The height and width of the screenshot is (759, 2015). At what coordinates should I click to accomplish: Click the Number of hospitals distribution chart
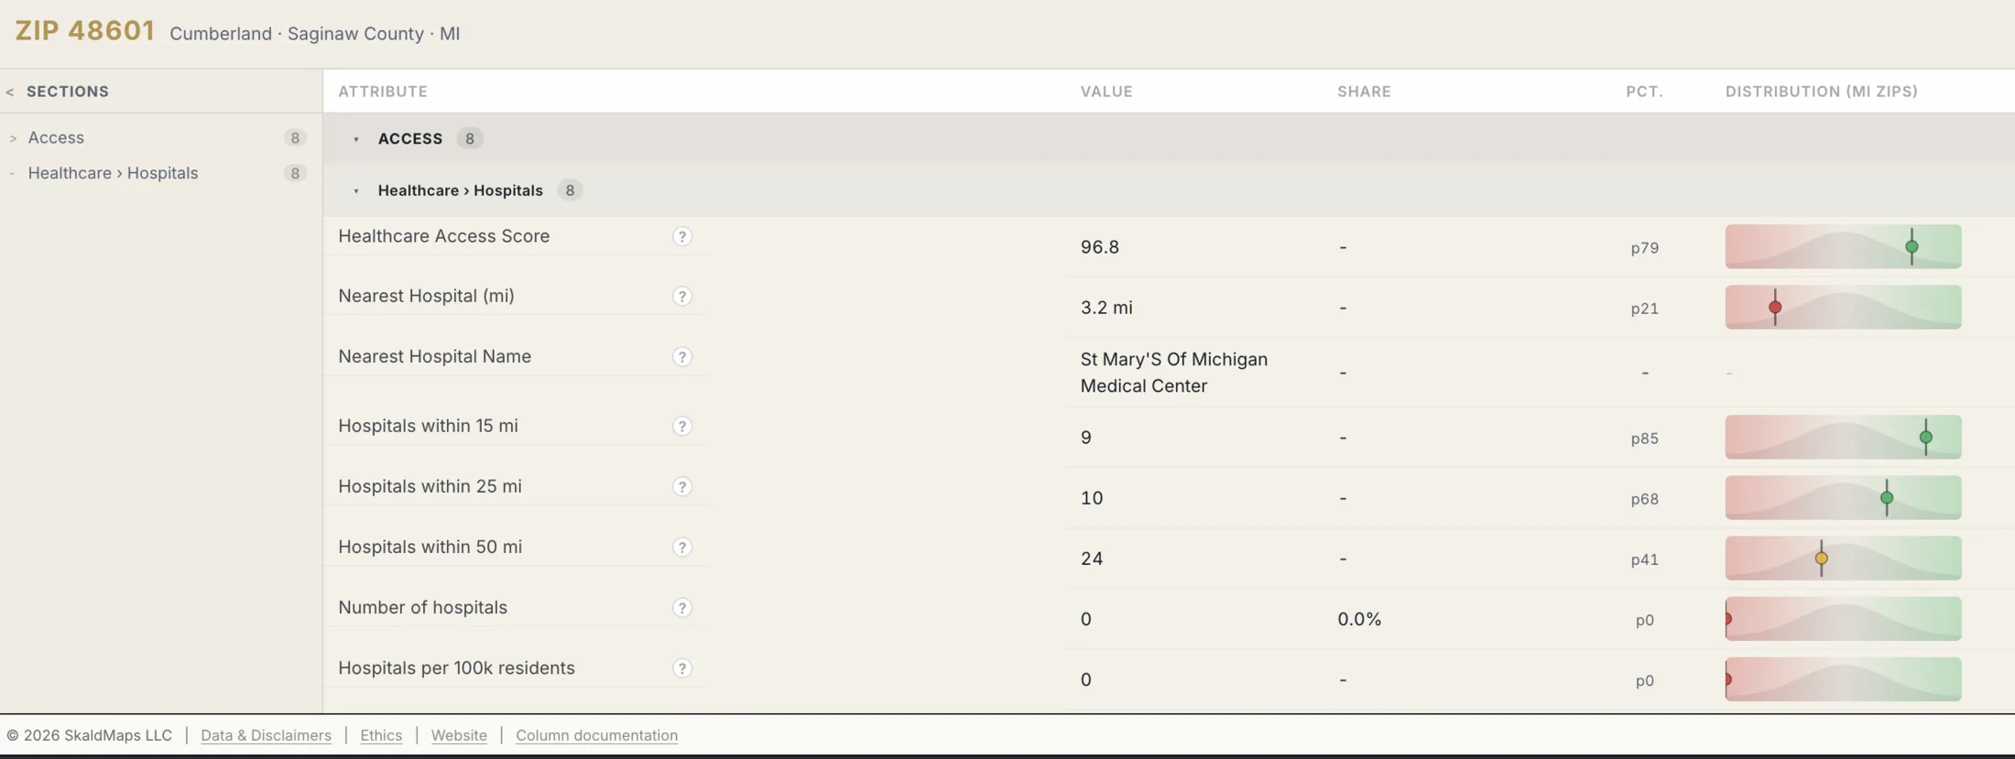tap(1843, 619)
